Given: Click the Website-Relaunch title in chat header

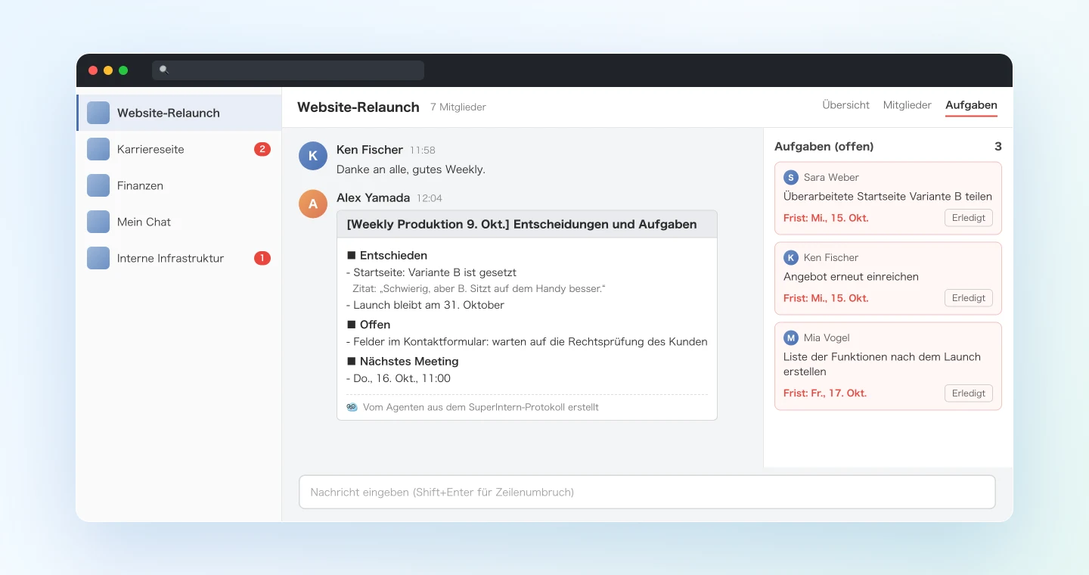Looking at the screenshot, I should click(x=358, y=107).
